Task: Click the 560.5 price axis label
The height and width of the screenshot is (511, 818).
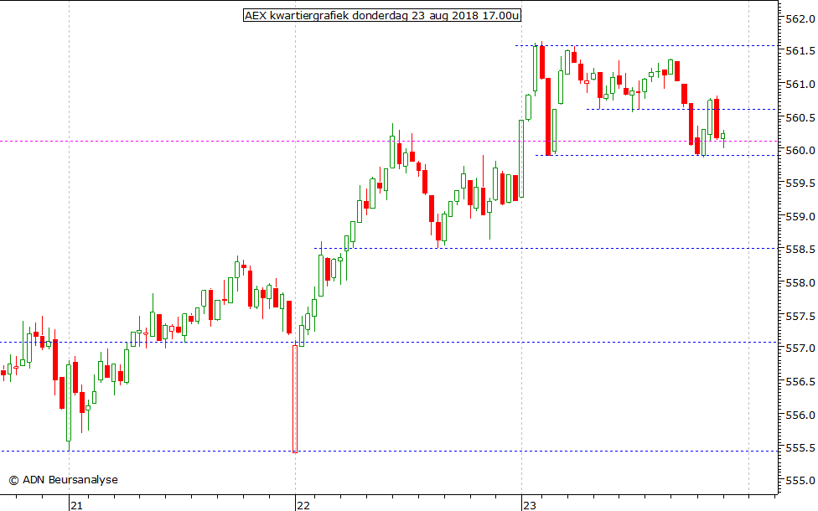Action: tap(800, 118)
